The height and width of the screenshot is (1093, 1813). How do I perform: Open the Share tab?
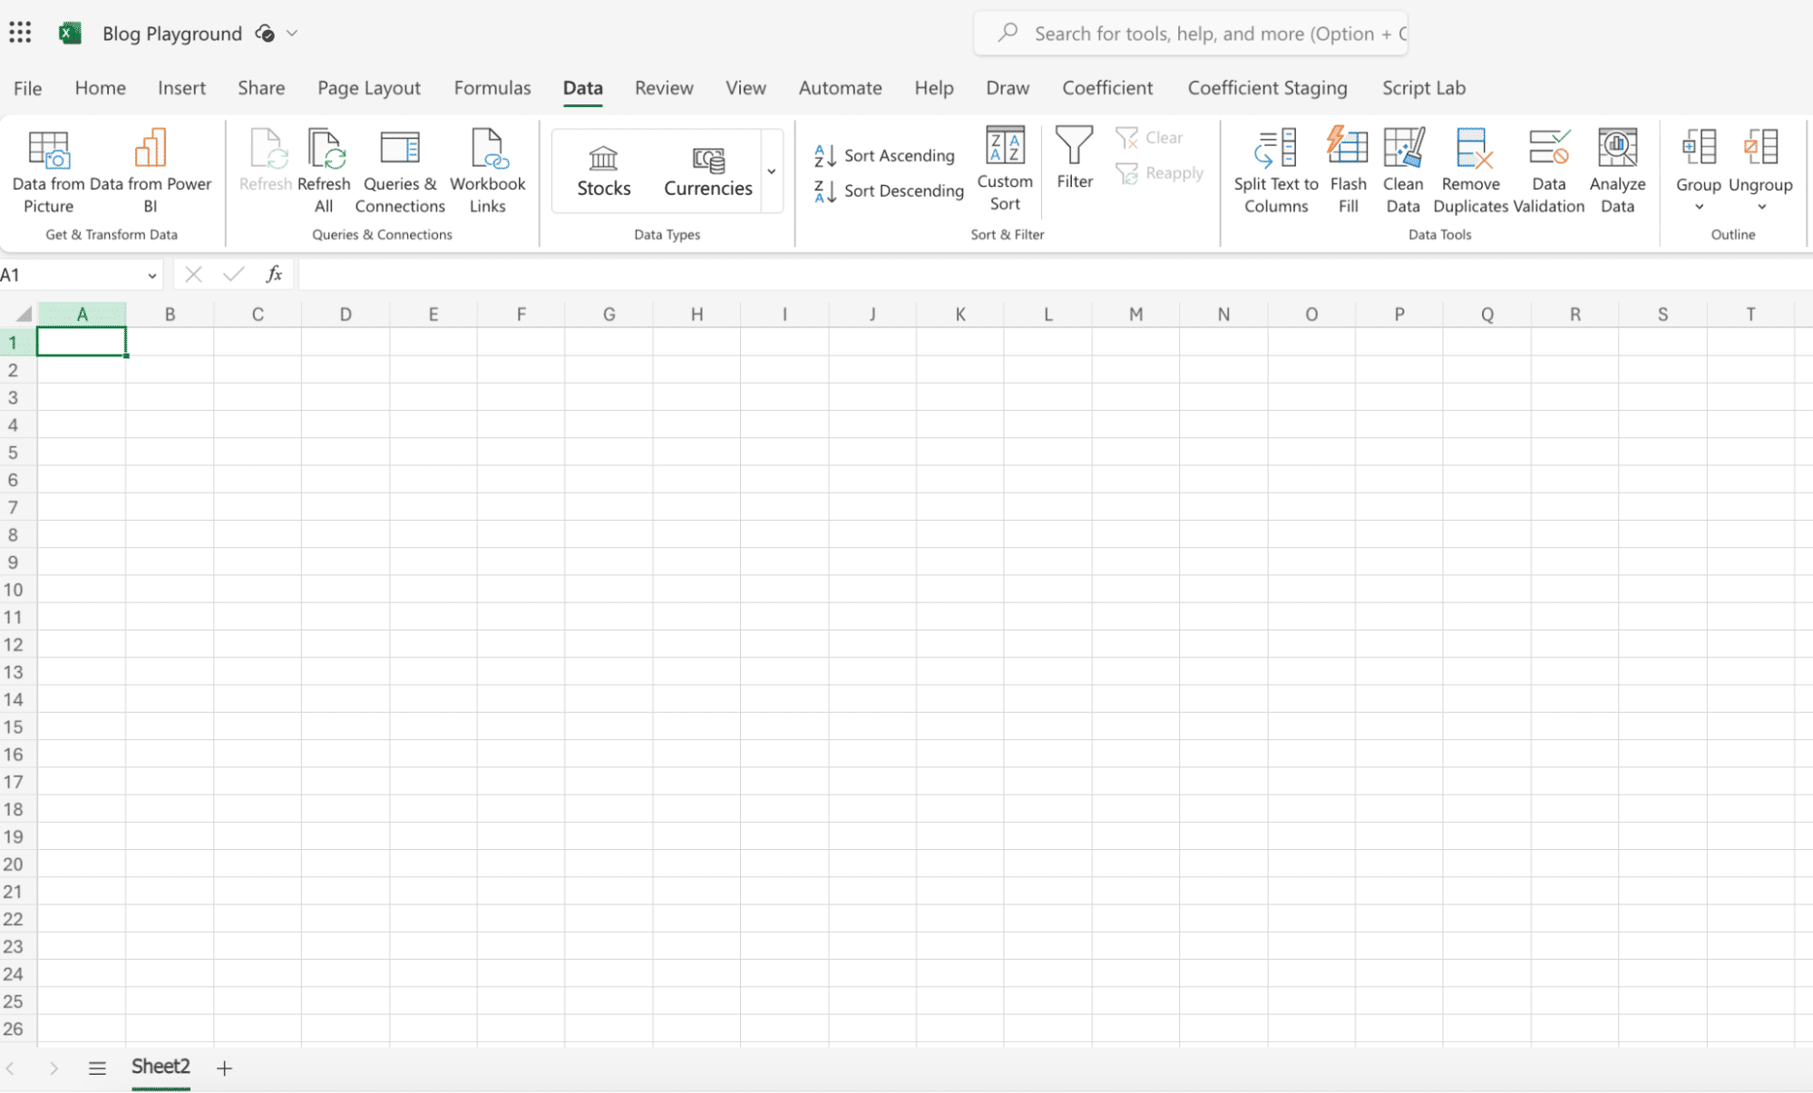coord(261,88)
